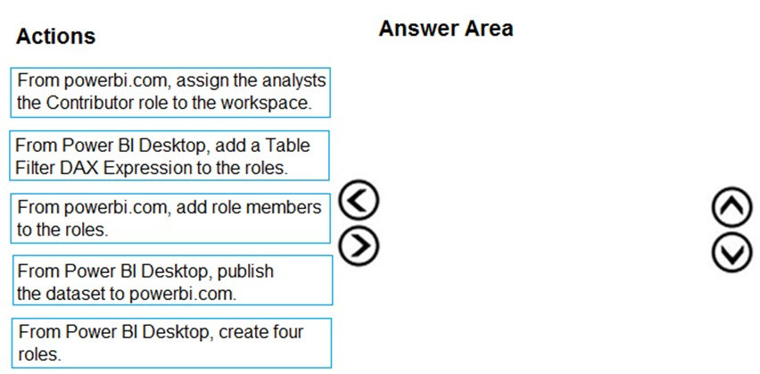760x374 pixels.
Task: Select the 'create four roles' action
Action: [171, 343]
